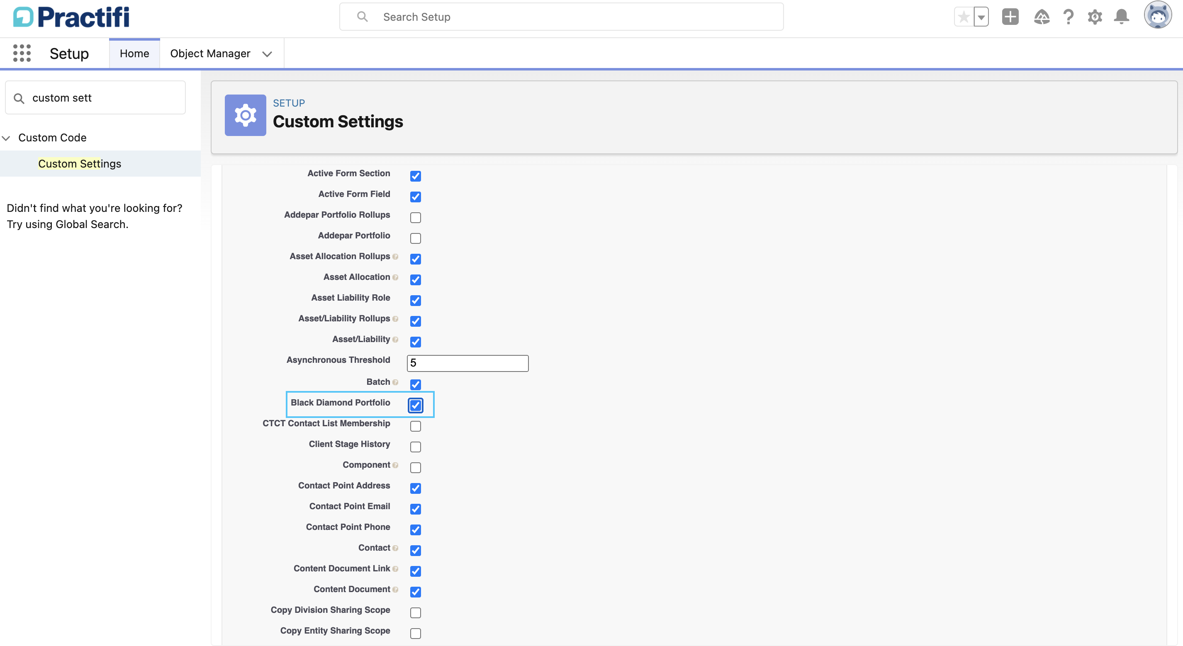The image size is (1183, 646).
Task: Select the Home tab
Action: point(134,53)
